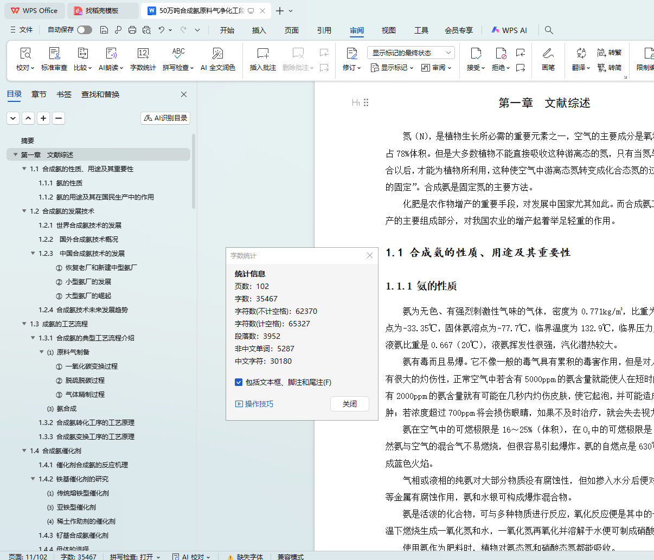Screen dimensions: 654x560
Task: Click the search magnifier icon in ribbon tabs
Action: 549,30
